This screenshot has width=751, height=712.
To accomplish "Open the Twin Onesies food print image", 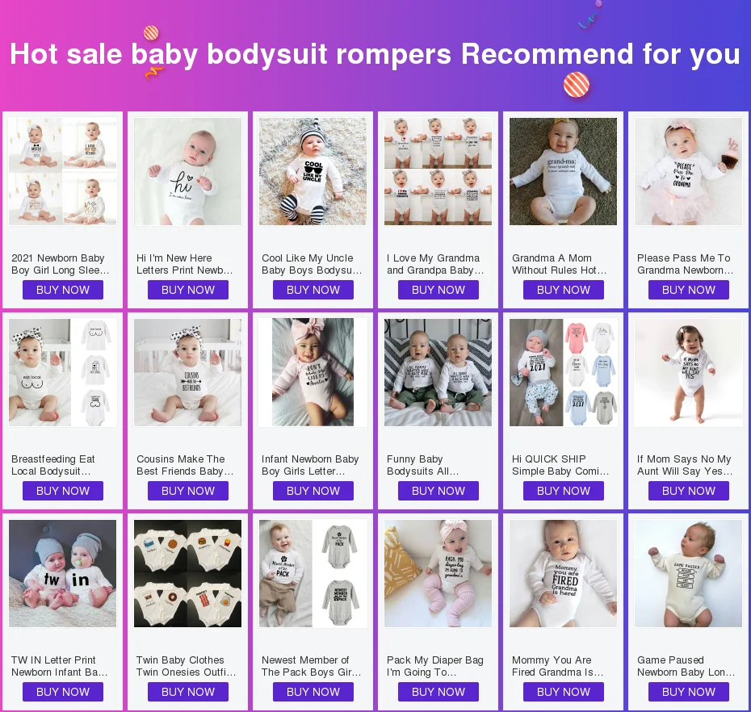I will click(187, 574).
